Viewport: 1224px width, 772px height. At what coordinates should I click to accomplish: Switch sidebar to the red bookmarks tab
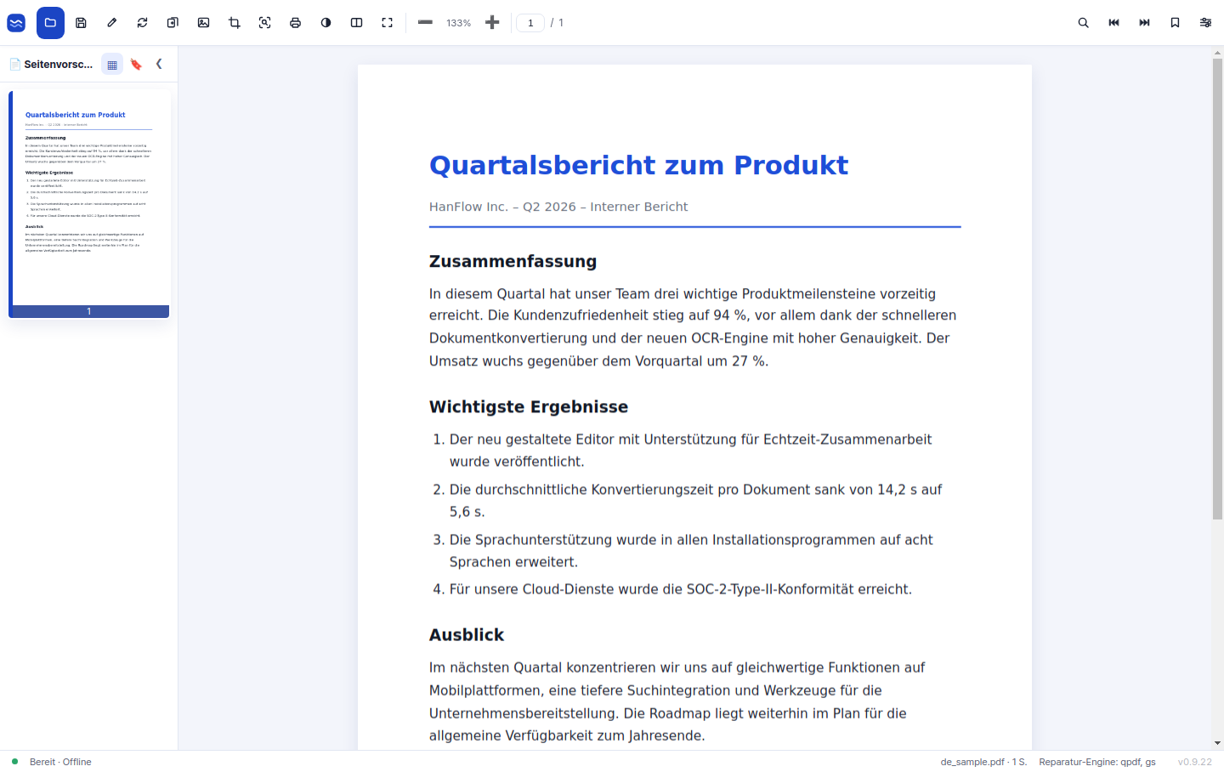[136, 65]
